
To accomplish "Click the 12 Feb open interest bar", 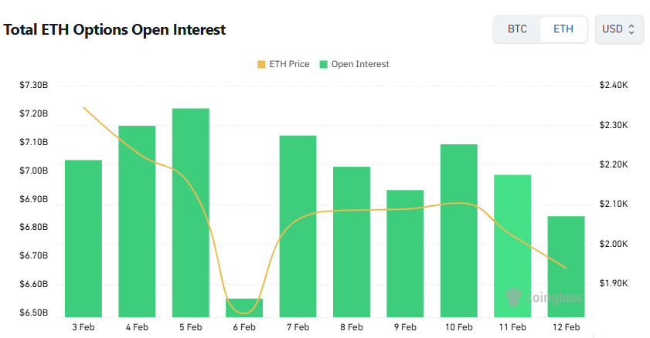I will (x=566, y=265).
